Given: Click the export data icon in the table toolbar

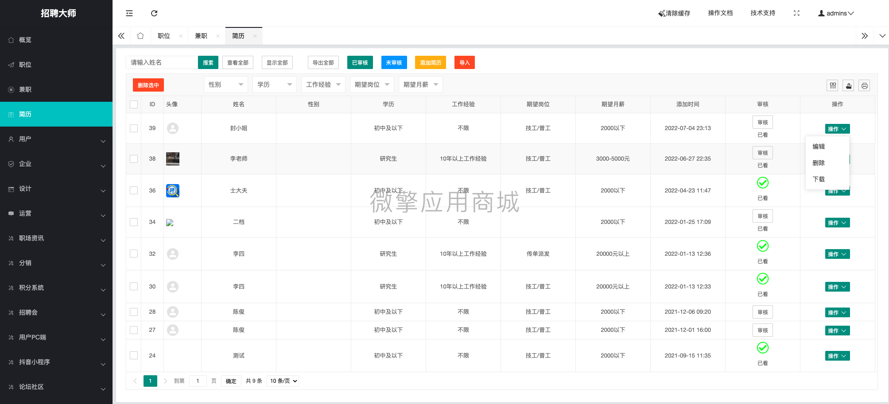Looking at the screenshot, I should pyautogui.click(x=848, y=85).
